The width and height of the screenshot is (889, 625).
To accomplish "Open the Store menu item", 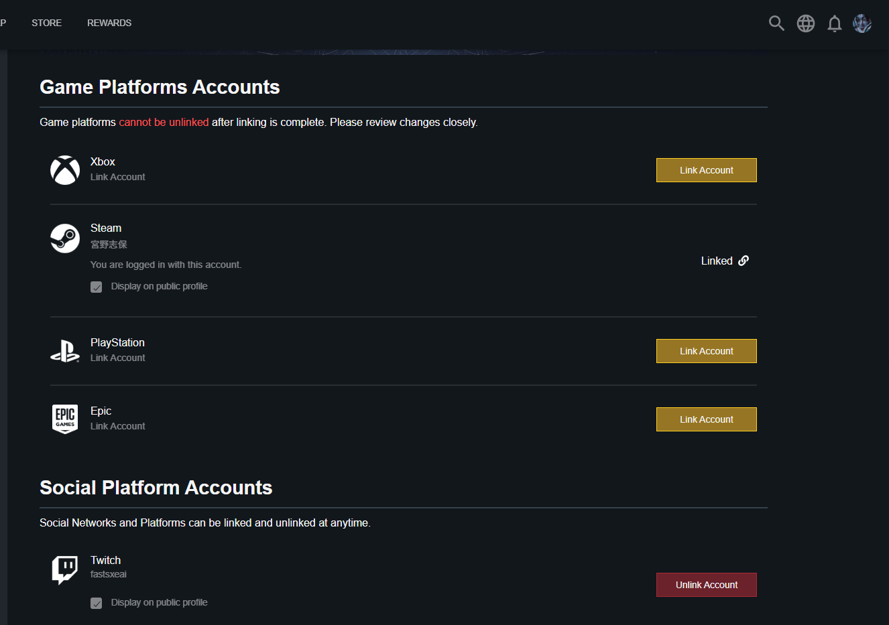I will [x=46, y=23].
